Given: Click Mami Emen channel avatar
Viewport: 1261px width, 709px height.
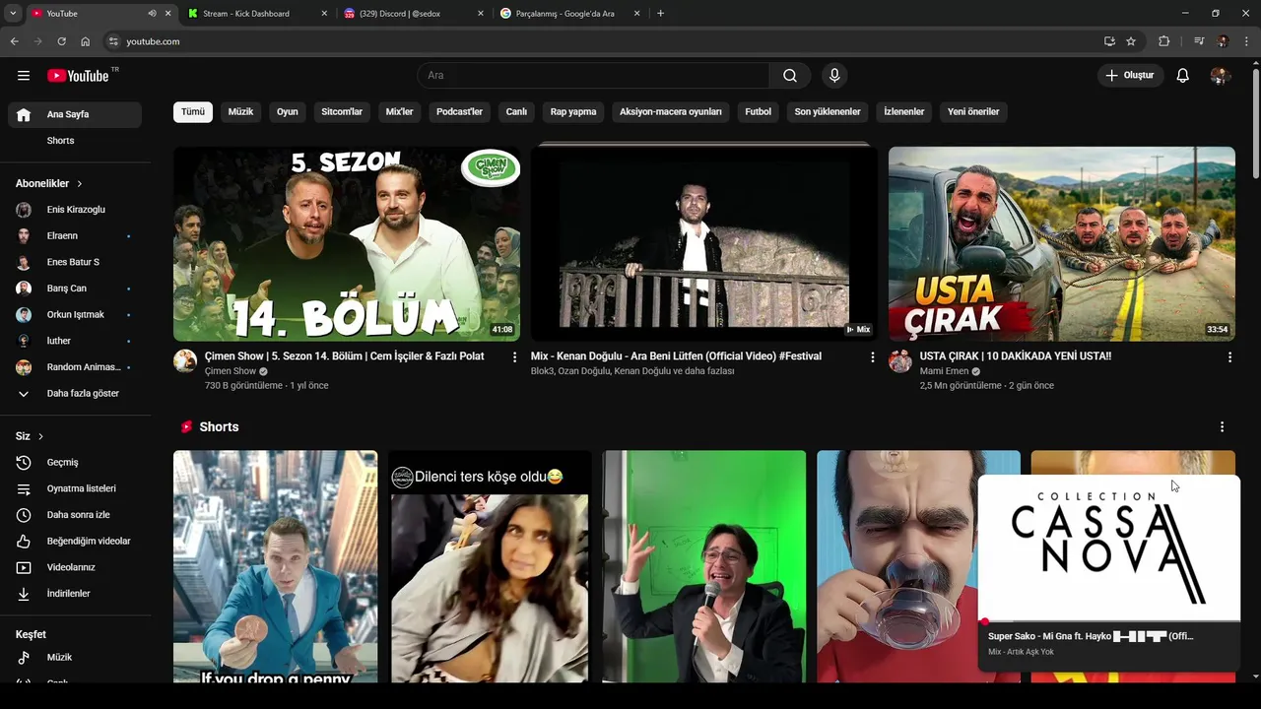Looking at the screenshot, I should 900,360.
